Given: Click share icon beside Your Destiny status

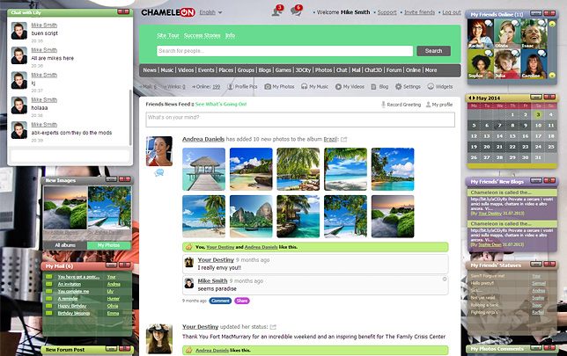Looking at the screenshot, I should click(273, 327).
